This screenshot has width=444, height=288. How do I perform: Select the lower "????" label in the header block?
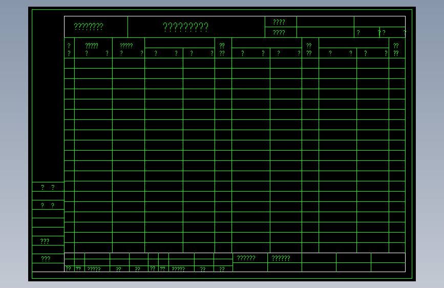point(279,33)
